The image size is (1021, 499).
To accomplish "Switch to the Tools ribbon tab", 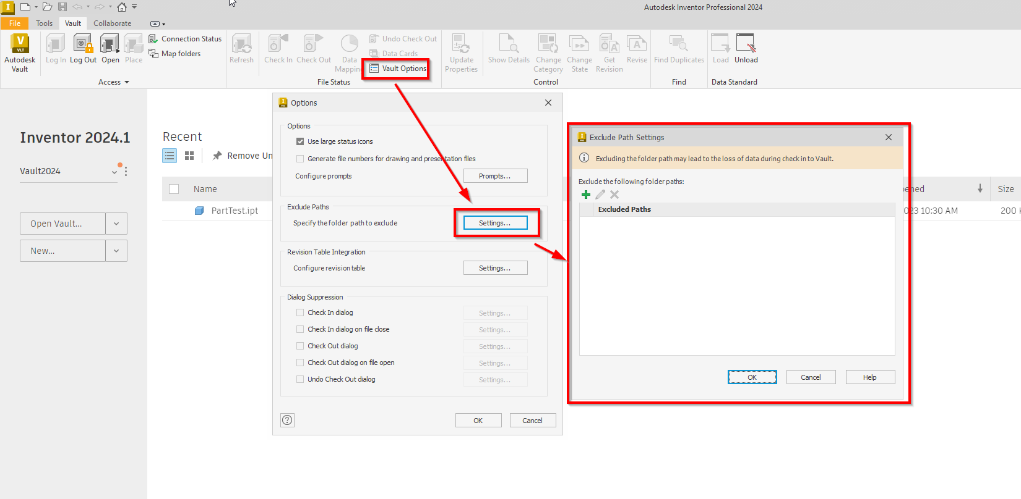I will pos(44,23).
